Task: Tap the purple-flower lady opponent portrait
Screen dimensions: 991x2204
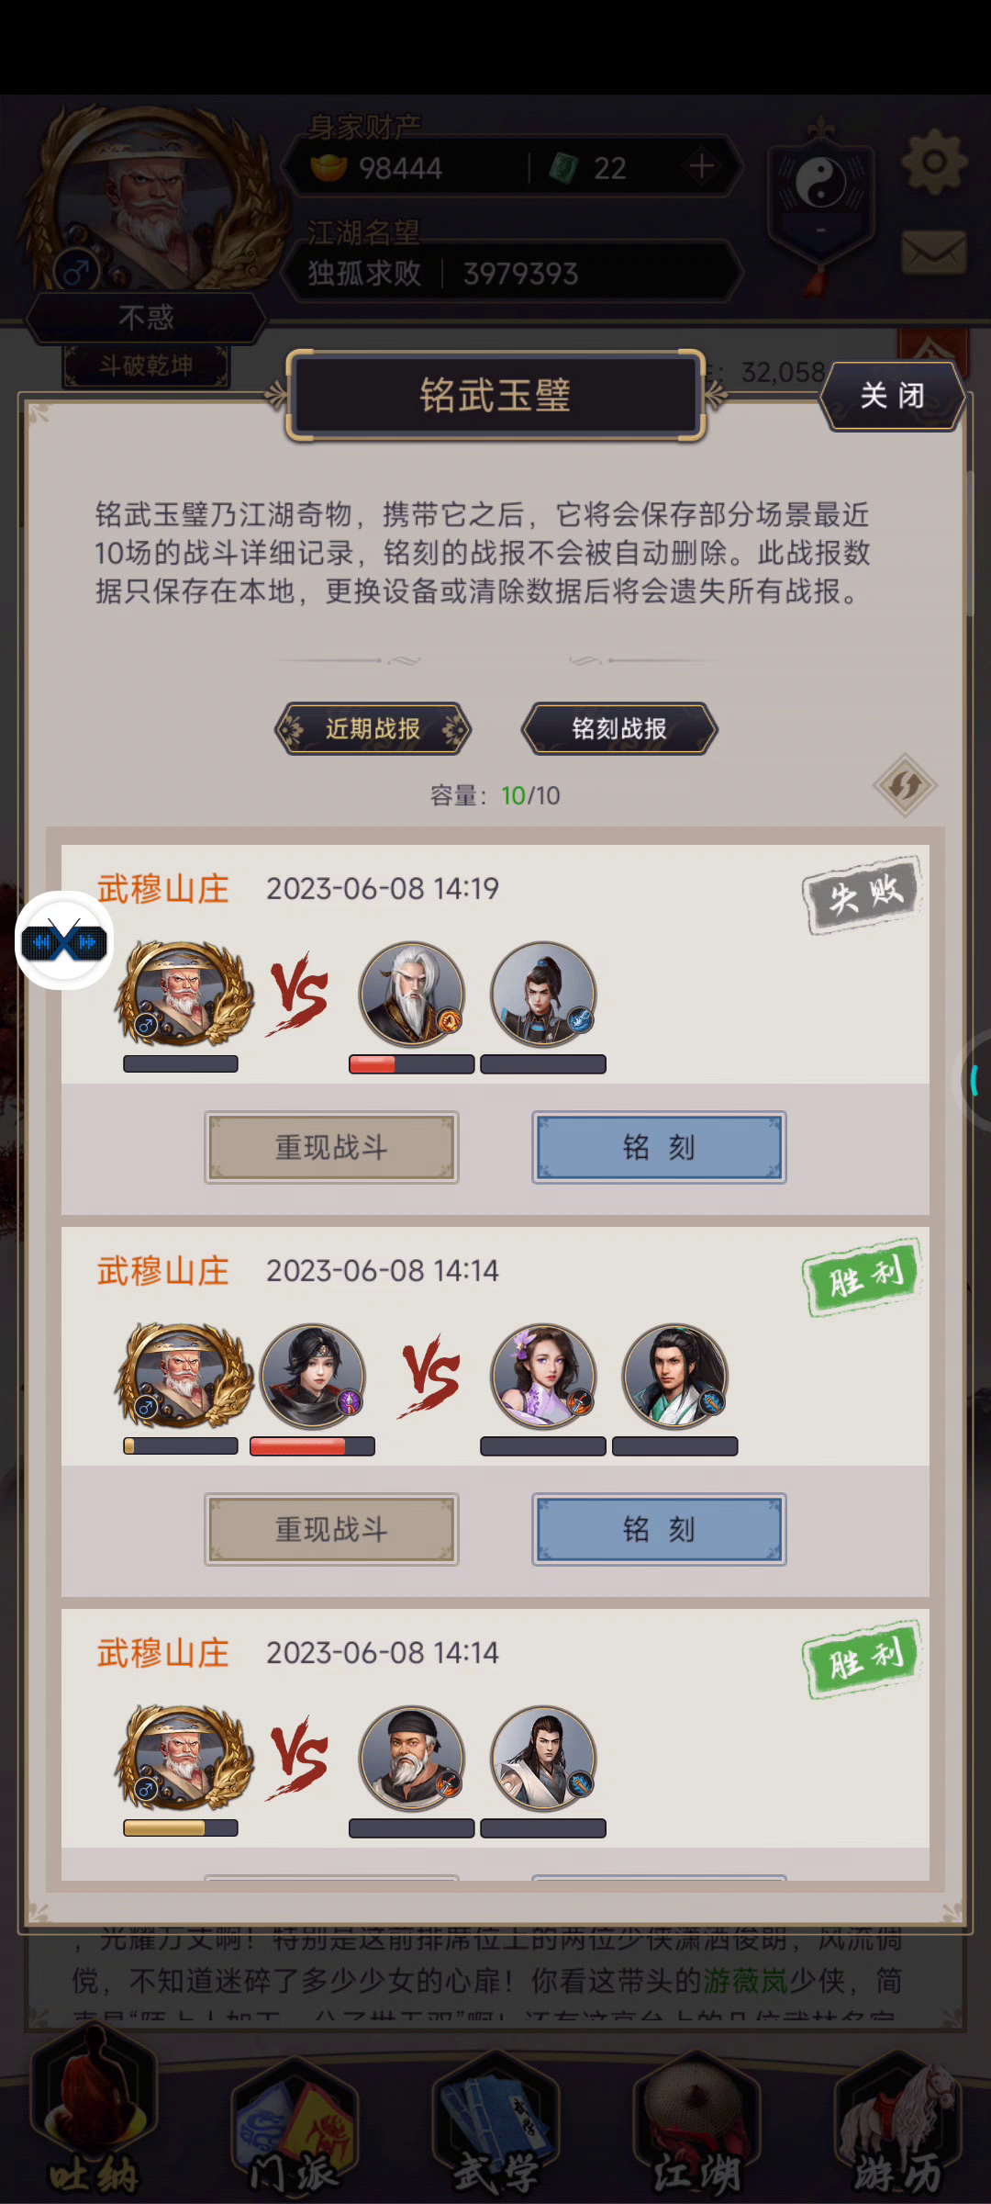Action: [x=543, y=1376]
